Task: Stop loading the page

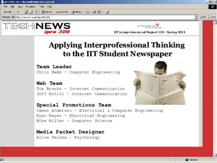Action: pos(26,12)
